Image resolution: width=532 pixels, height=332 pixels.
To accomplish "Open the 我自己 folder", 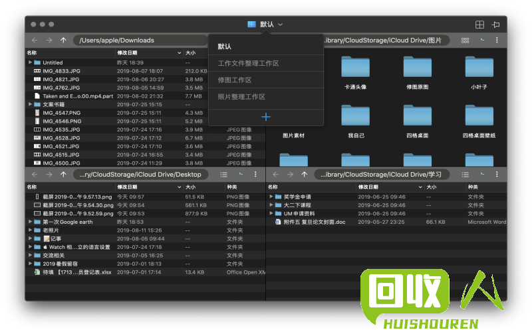I will pos(355,121).
